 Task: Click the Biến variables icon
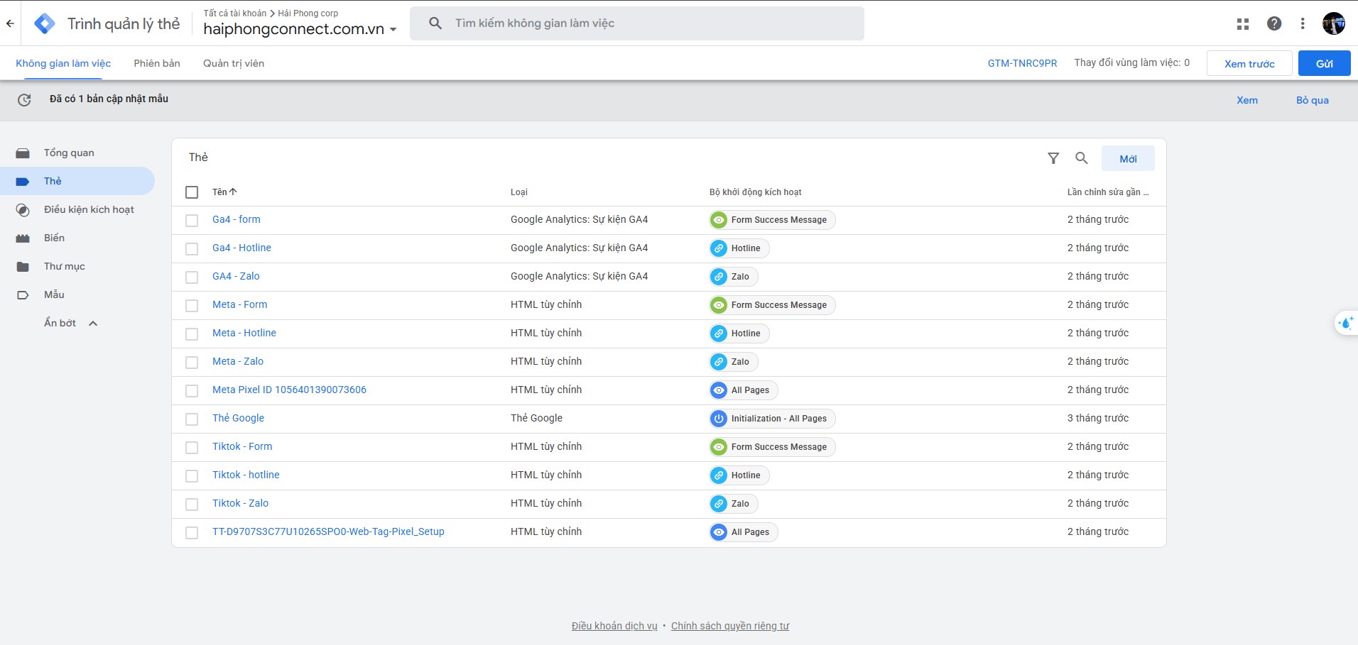(x=23, y=238)
